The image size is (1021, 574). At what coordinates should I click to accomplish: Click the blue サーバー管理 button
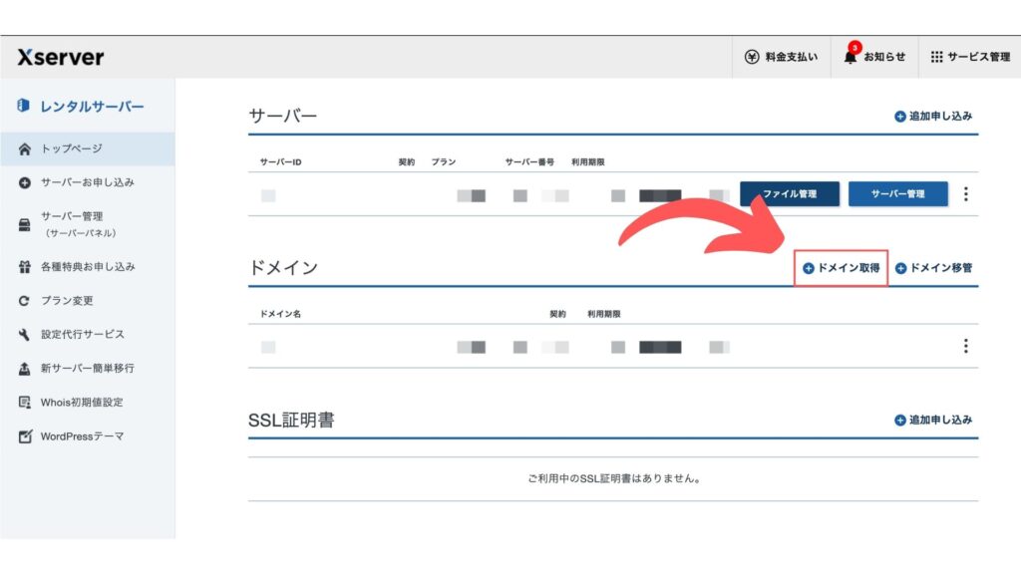898,194
